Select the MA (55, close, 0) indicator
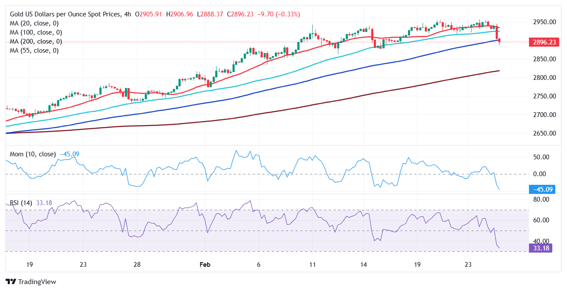567x291 pixels. (x=35, y=50)
